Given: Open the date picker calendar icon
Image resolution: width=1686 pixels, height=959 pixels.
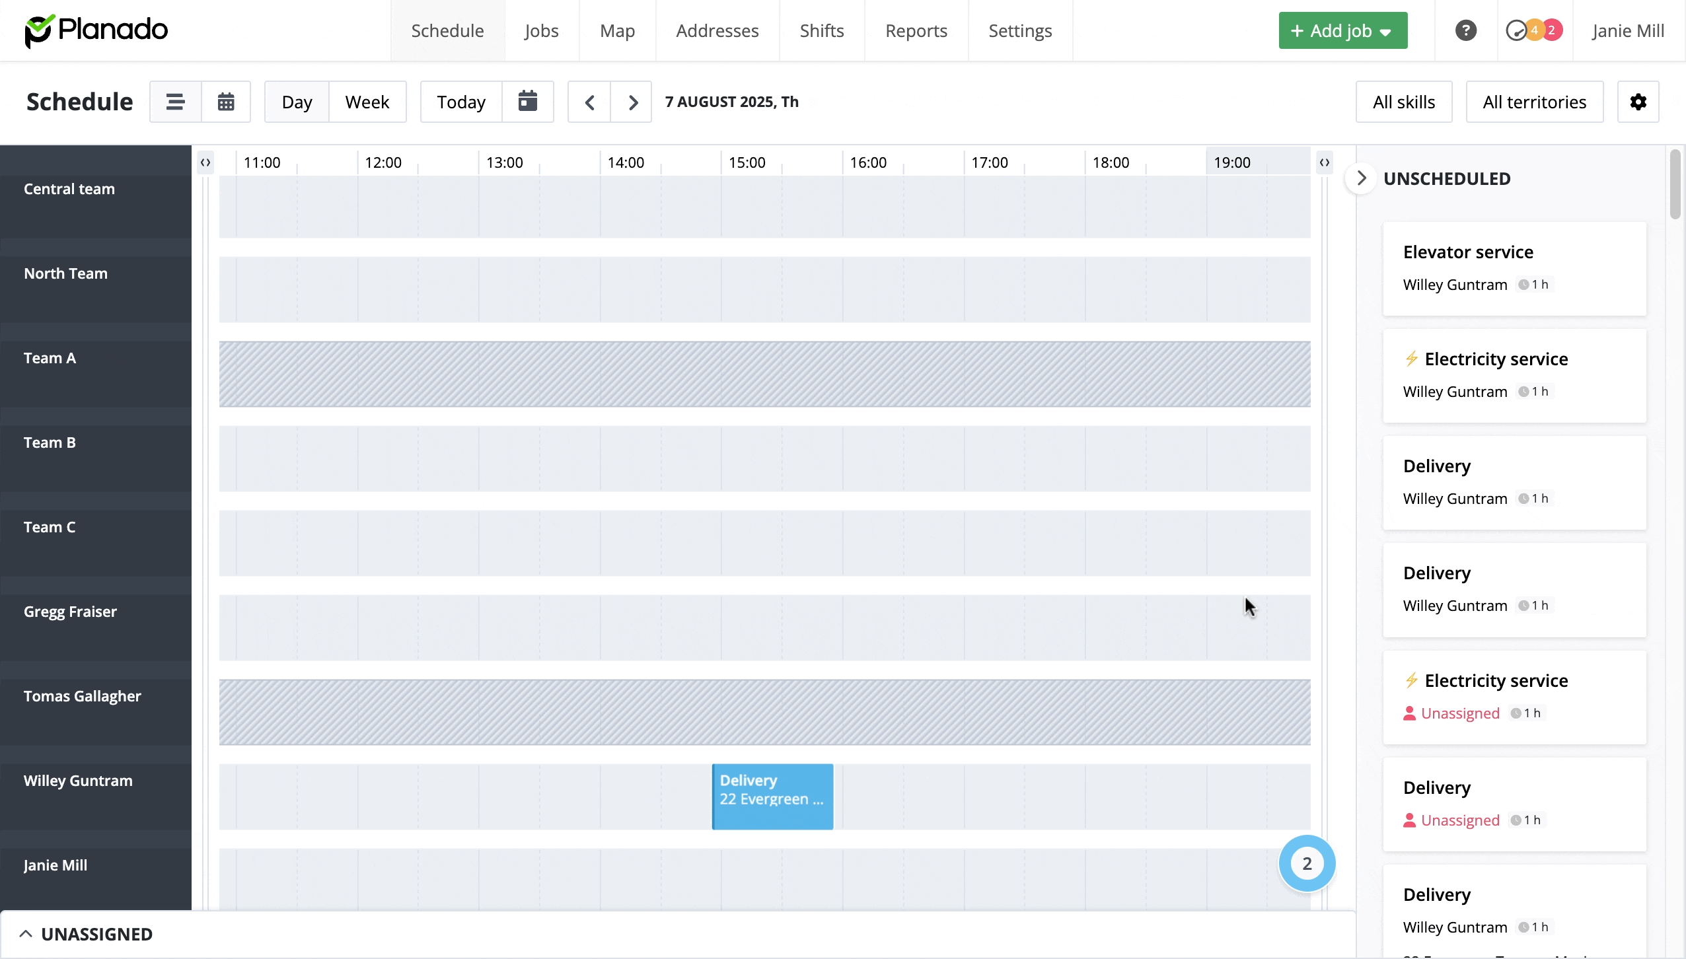Looking at the screenshot, I should point(527,102).
